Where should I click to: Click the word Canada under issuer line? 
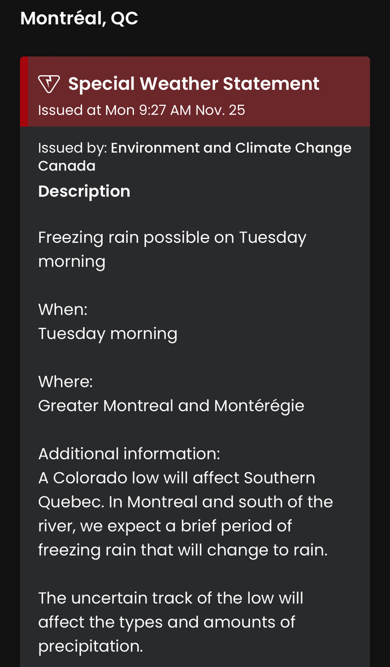pos(67,166)
